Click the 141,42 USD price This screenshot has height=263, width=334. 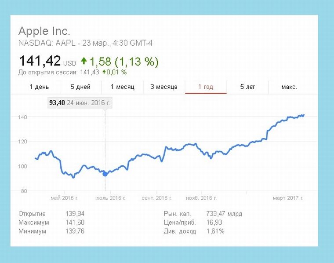(x=40, y=61)
